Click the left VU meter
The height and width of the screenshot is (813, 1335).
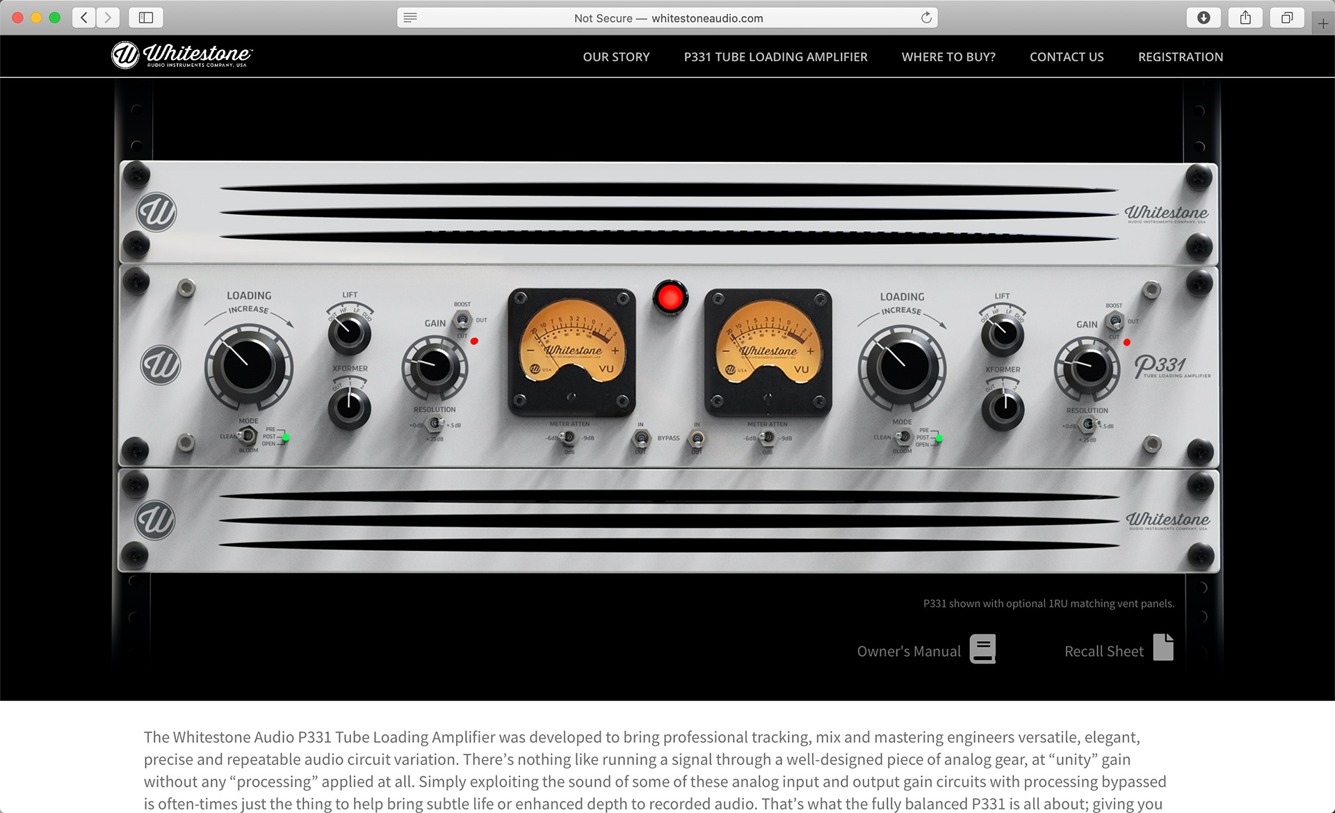572,352
